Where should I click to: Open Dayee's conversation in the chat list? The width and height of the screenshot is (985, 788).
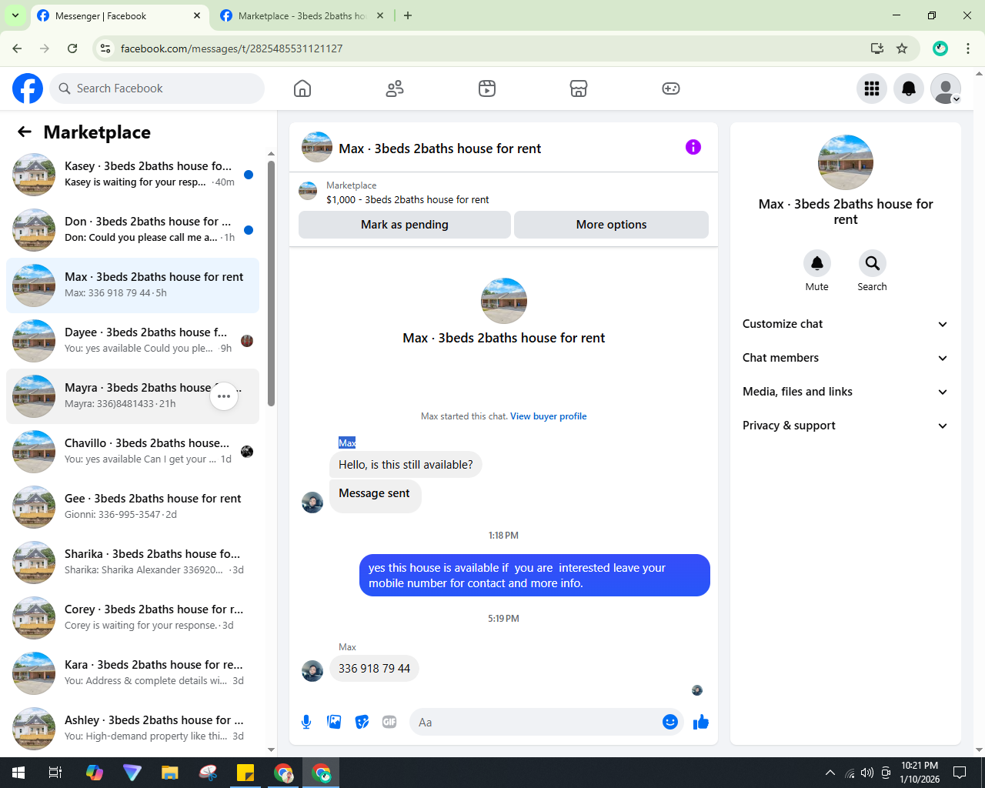132,341
